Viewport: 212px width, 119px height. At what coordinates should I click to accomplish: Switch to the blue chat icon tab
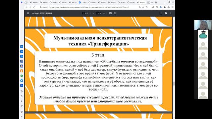[x=82, y=2]
